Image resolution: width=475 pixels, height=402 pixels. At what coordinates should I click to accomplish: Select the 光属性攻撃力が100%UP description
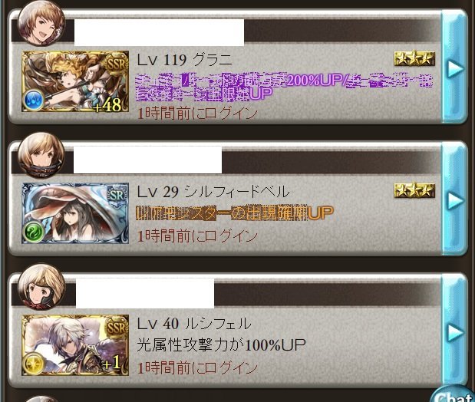click(x=222, y=344)
